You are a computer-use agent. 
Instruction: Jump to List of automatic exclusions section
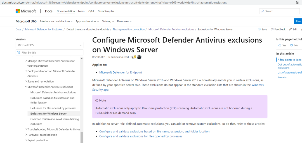click(x=289, y=72)
